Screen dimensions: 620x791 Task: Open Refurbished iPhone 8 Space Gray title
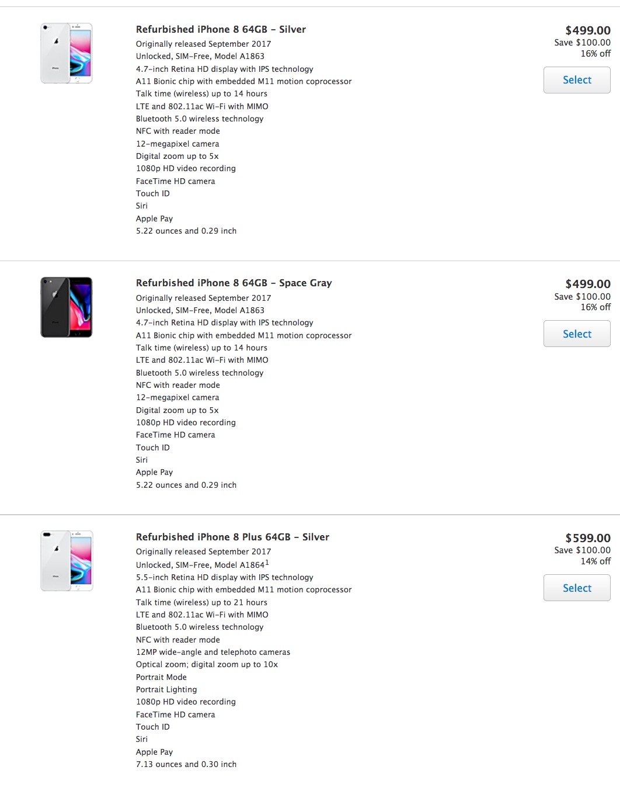point(234,283)
